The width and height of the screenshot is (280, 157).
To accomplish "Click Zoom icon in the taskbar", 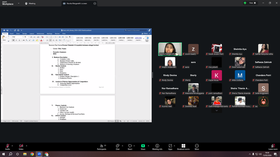I will [39, 154].
